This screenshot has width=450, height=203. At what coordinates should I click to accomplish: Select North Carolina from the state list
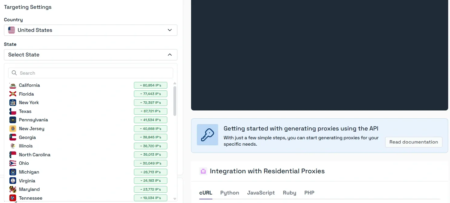(x=88, y=155)
